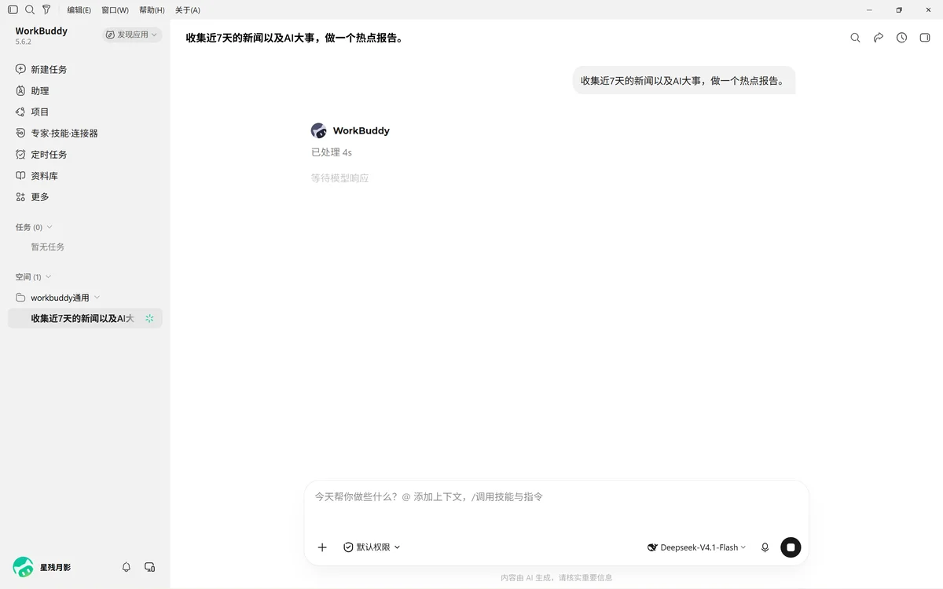Open the 默认权限 permissions dropdown

pos(372,547)
